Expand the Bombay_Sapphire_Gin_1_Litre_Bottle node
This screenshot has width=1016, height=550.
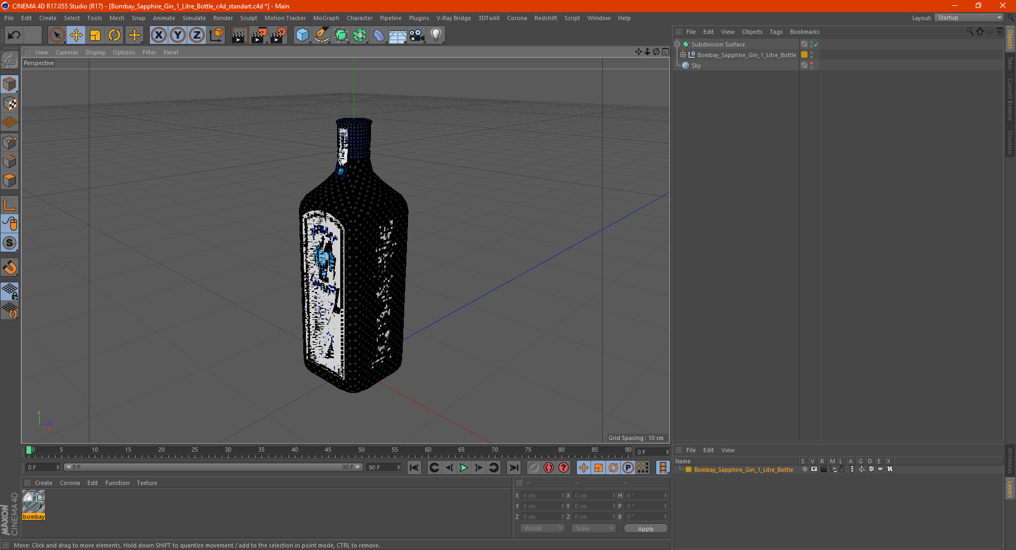point(683,55)
